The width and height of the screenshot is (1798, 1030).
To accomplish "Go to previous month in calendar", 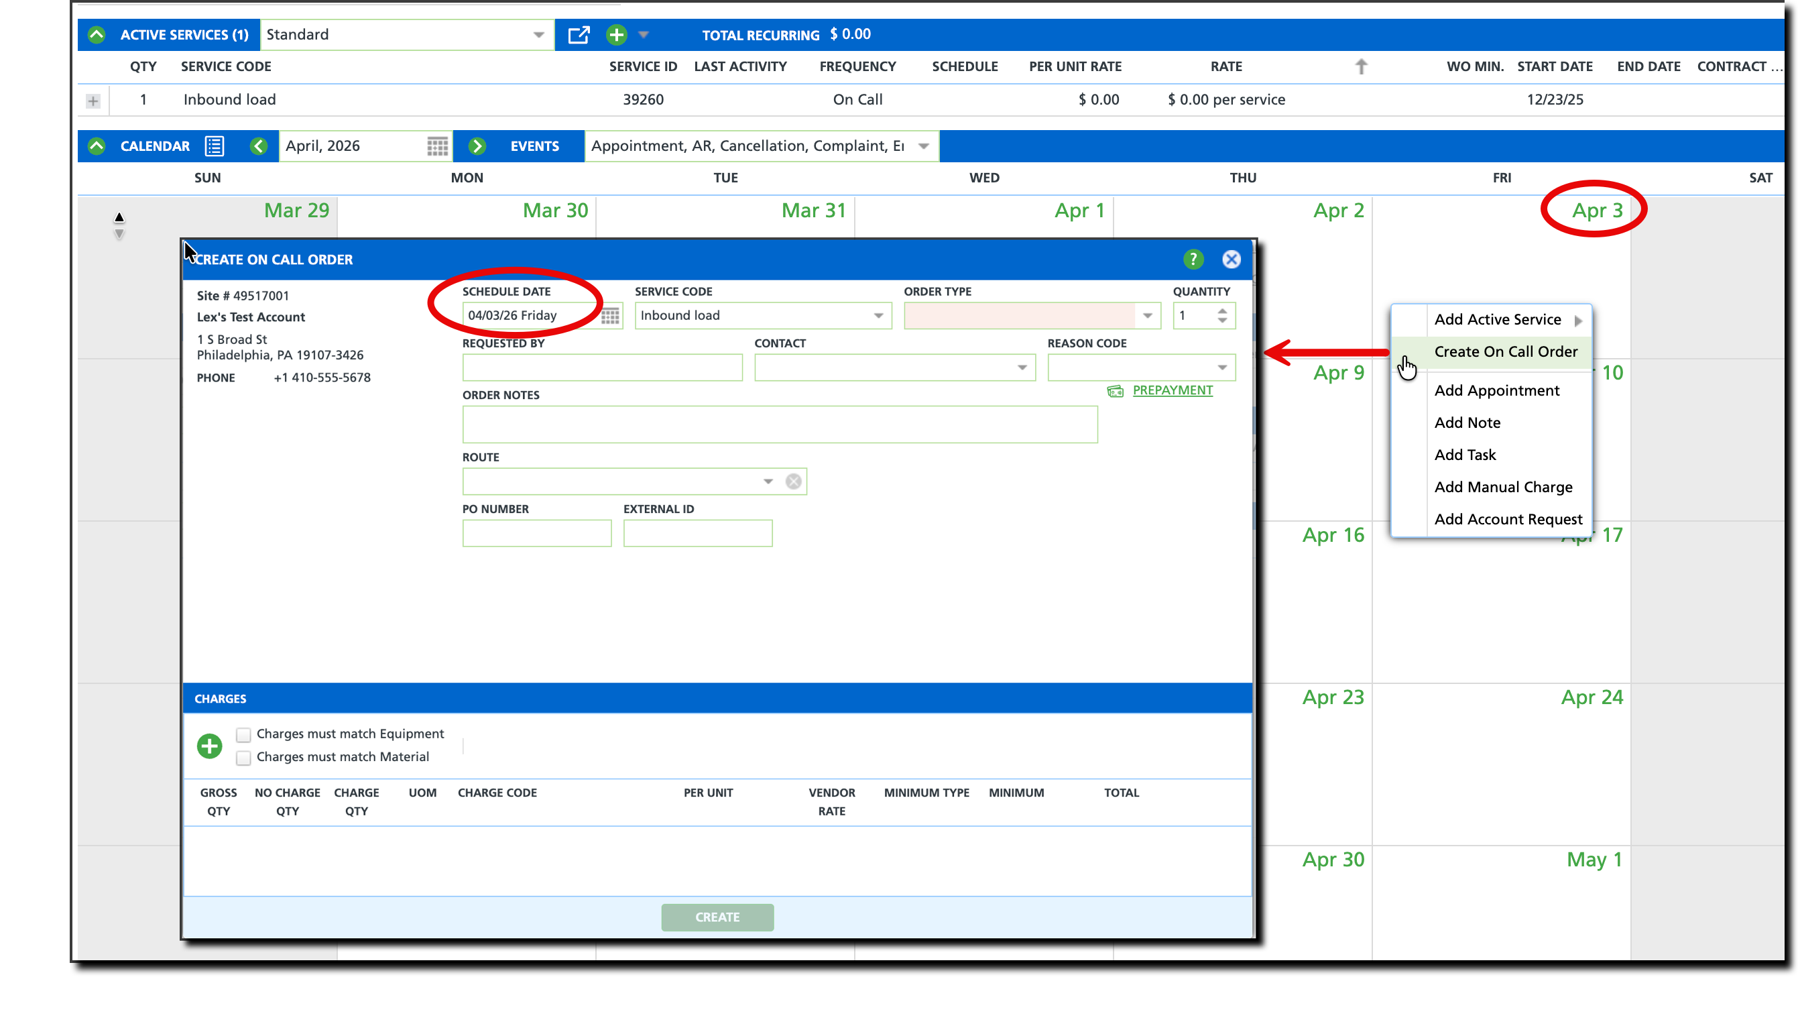I will click(x=259, y=146).
